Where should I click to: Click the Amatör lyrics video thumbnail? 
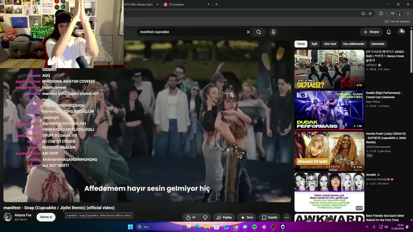pyautogui.click(x=329, y=192)
